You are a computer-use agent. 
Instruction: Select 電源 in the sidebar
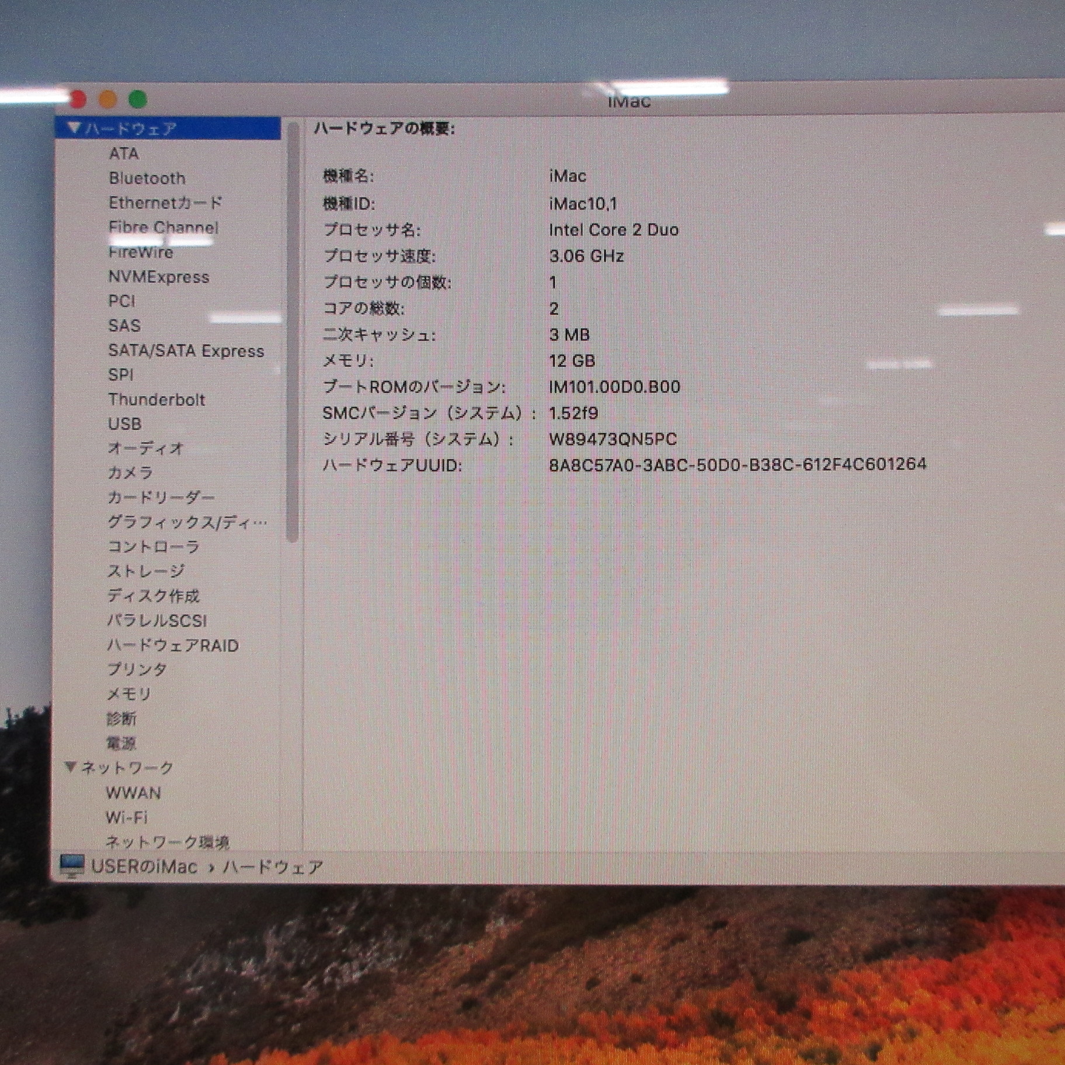pyautogui.click(x=121, y=743)
